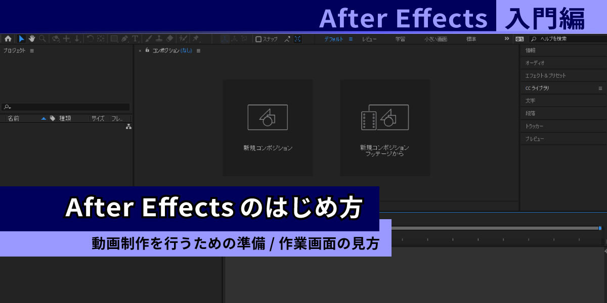This screenshot has height=303, width=607.
Task: Toggle snap edge extension icon beside スナップ
Action: pyautogui.click(x=287, y=38)
